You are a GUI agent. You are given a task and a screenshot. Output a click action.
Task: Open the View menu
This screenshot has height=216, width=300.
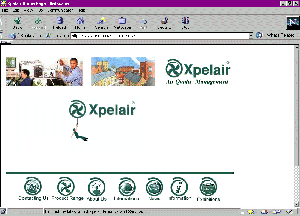[28, 10]
